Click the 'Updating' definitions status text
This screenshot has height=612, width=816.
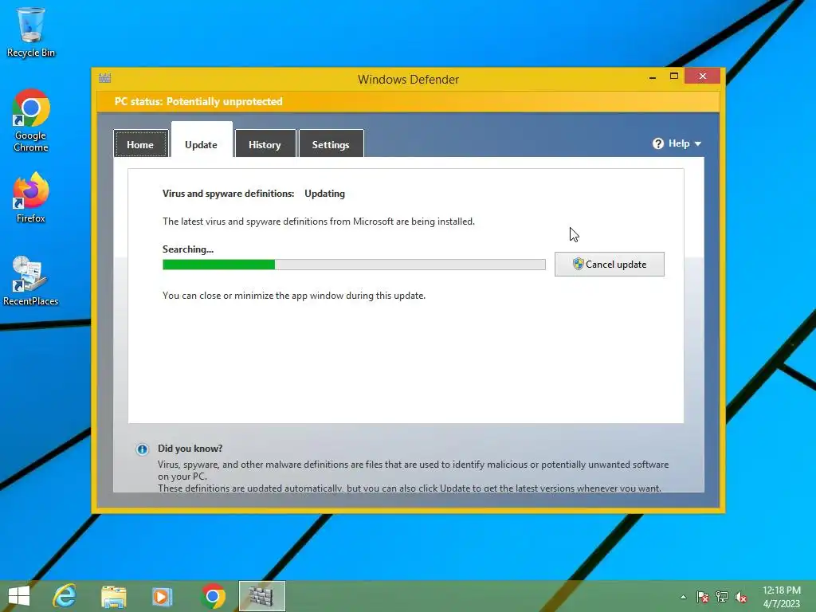[x=325, y=194]
